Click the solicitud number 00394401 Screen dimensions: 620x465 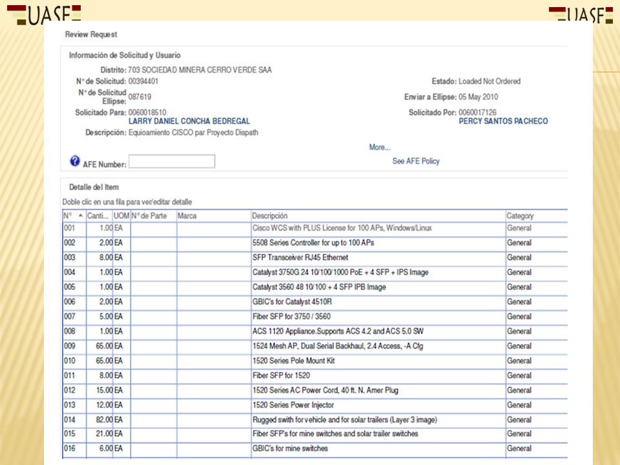pyautogui.click(x=143, y=81)
